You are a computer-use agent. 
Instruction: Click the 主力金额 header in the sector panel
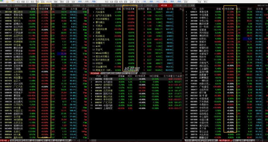point(158,9)
